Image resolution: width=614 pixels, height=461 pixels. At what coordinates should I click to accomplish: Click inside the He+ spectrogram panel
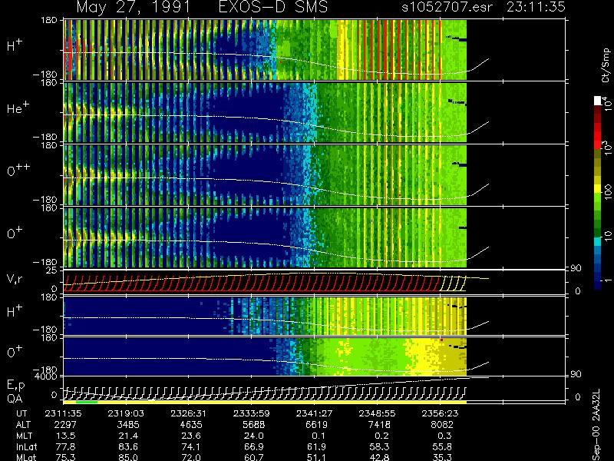tap(265, 112)
